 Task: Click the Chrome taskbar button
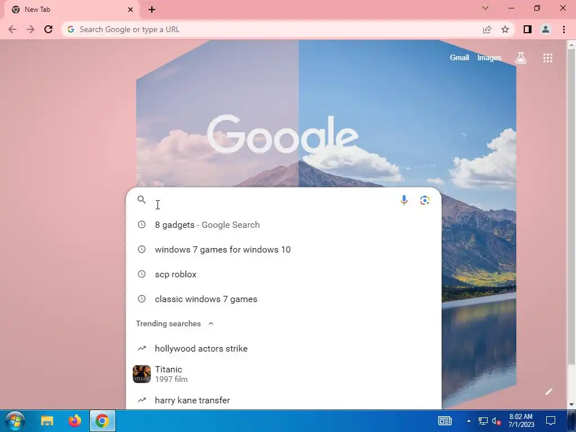(102, 421)
